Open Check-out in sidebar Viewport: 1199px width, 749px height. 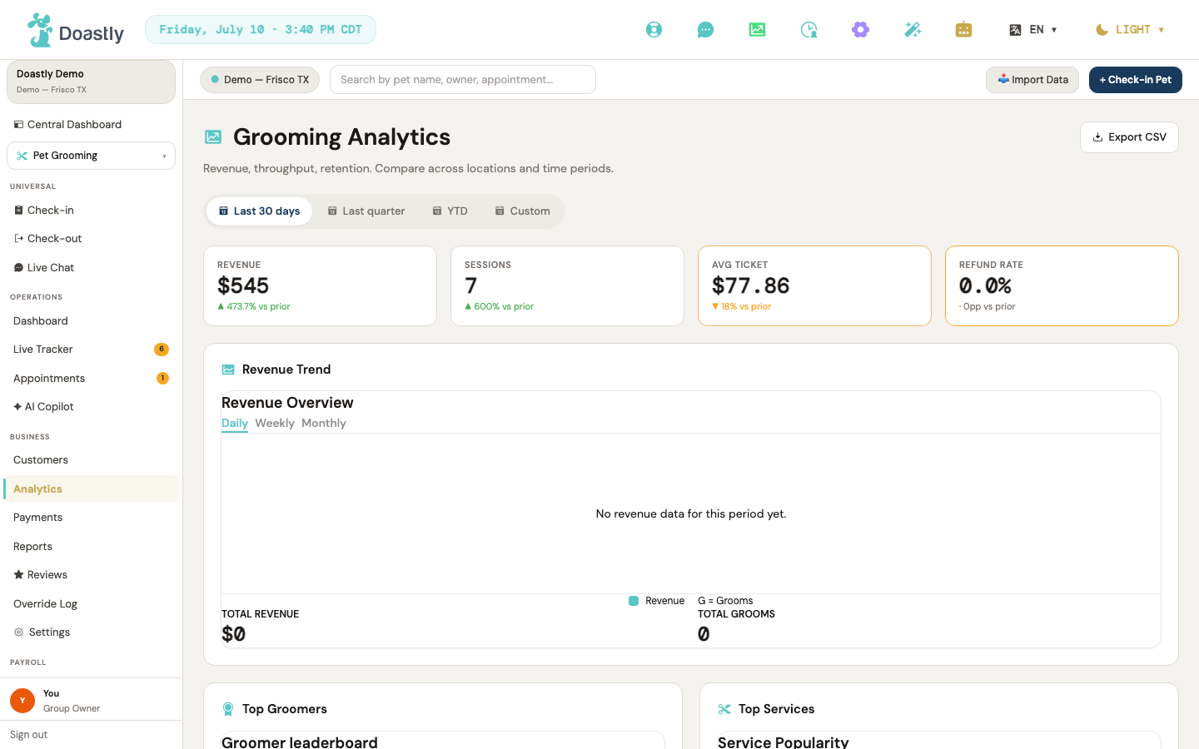pos(91,239)
